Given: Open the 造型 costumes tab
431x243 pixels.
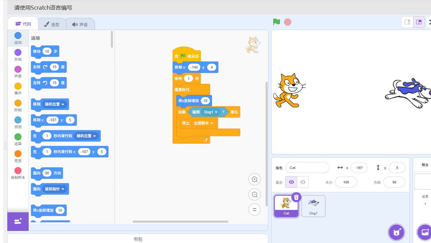Looking at the screenshot, I should pos(51,24).
